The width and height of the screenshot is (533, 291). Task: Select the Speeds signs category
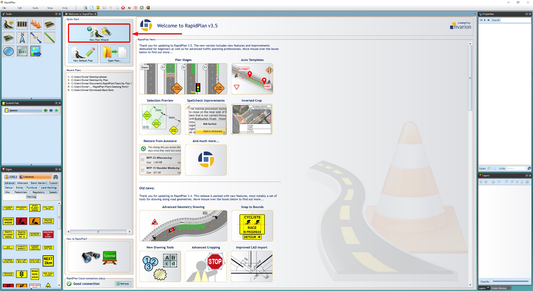pos(53,192)
